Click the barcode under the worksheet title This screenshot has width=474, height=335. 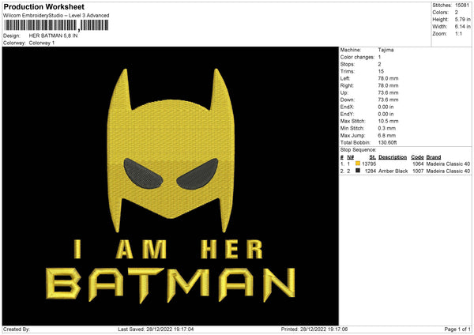tap(57, 25)
